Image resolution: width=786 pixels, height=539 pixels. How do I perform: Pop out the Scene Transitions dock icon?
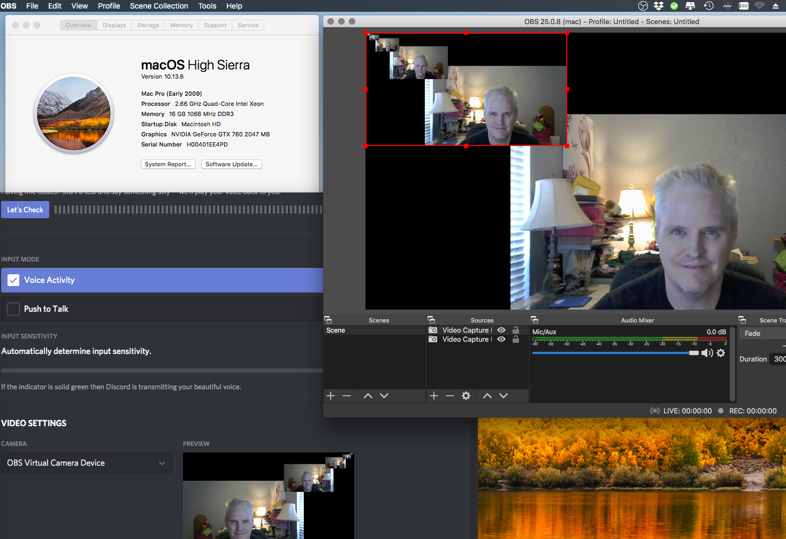tap(742, 320)
